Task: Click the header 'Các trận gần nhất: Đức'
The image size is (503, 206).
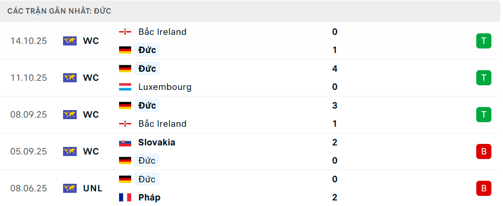Action: (60, 11)
